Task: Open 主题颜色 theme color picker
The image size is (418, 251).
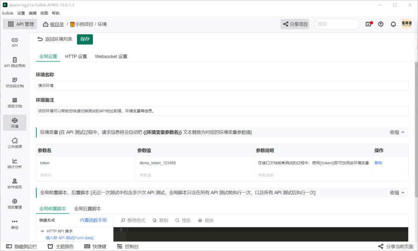Action: pos(60,246)
